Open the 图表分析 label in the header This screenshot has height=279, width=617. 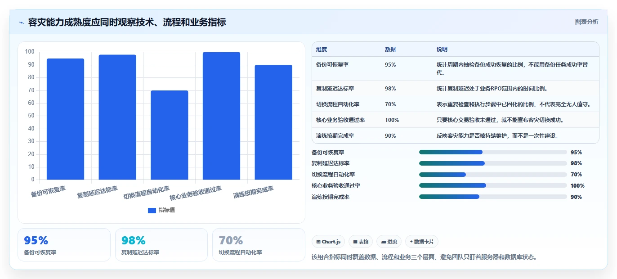pyautogui.click(x=587, y=22)
